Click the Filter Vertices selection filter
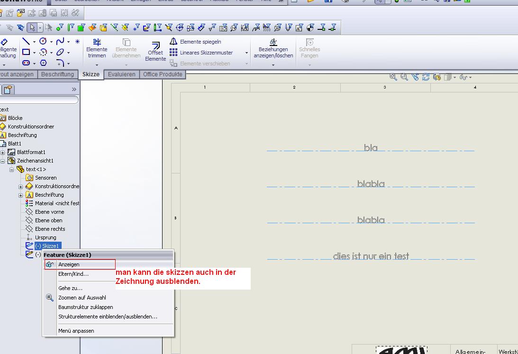Viewport: 518px width, 354px height. pyautogui.click(x=59, y=27)
